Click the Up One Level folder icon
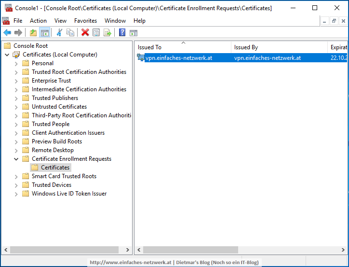 (x=33, y=33)
